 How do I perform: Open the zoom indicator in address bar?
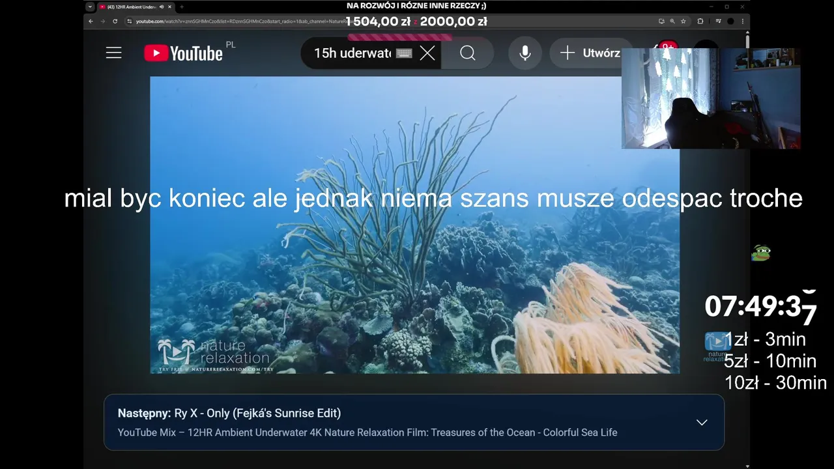[x=672, y=21]
